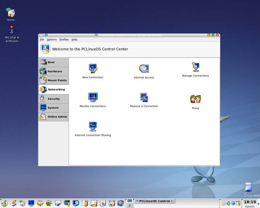Open the mail envelope icon in taskbar
260x208 pixels.
(58, 203)
